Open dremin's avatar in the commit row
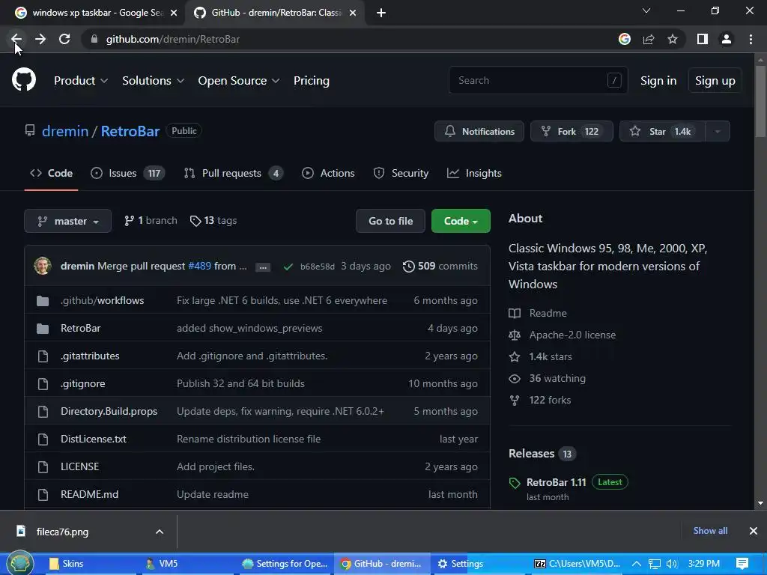767x575 pixels. (43, 266)
